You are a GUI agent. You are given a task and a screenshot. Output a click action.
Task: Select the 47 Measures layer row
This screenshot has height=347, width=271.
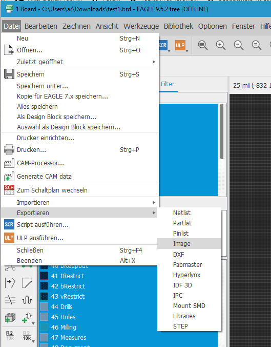pos(128,337)
